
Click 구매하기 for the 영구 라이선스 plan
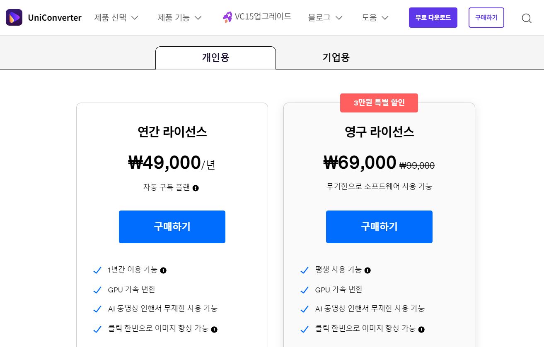(379, 227)
